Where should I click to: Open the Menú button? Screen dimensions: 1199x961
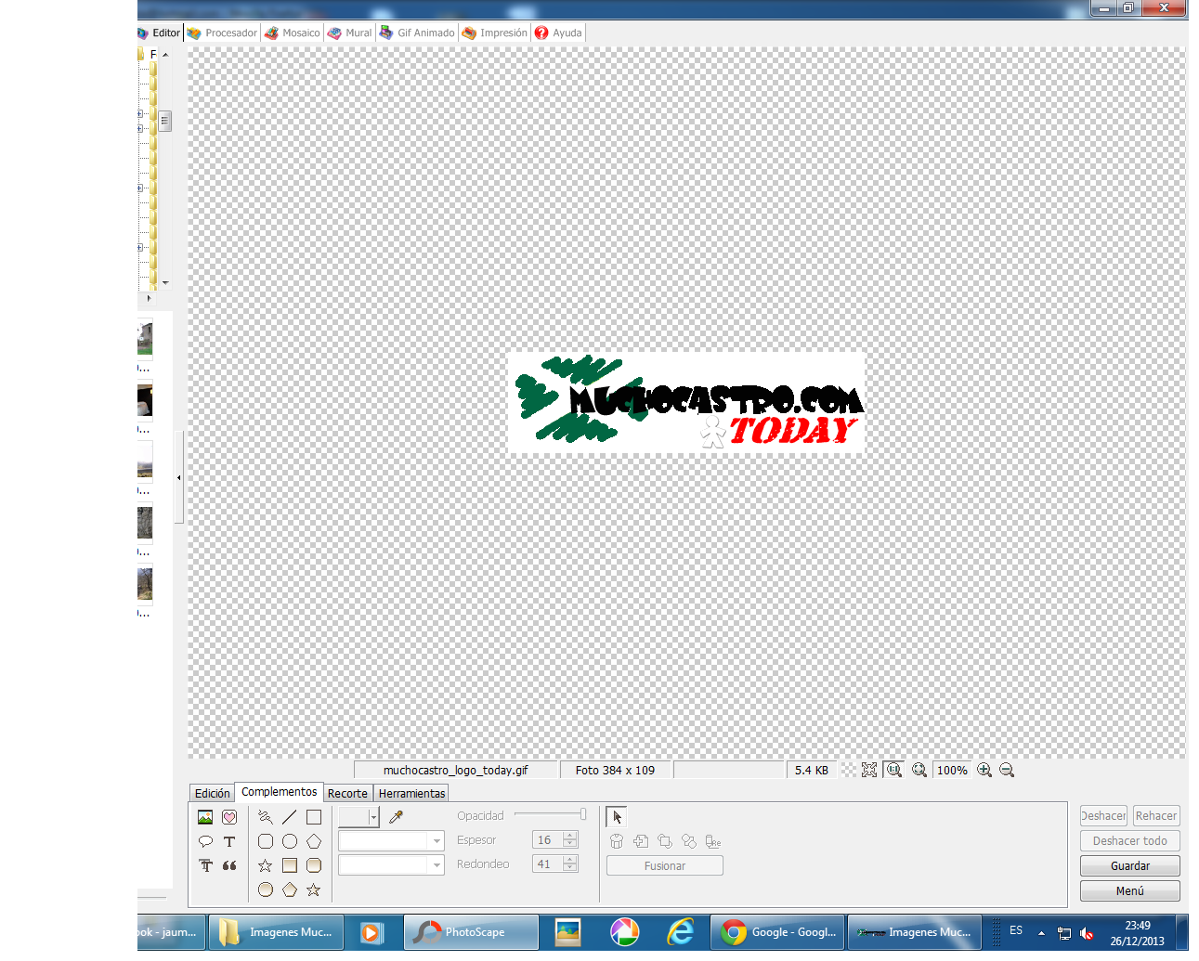1130,890
